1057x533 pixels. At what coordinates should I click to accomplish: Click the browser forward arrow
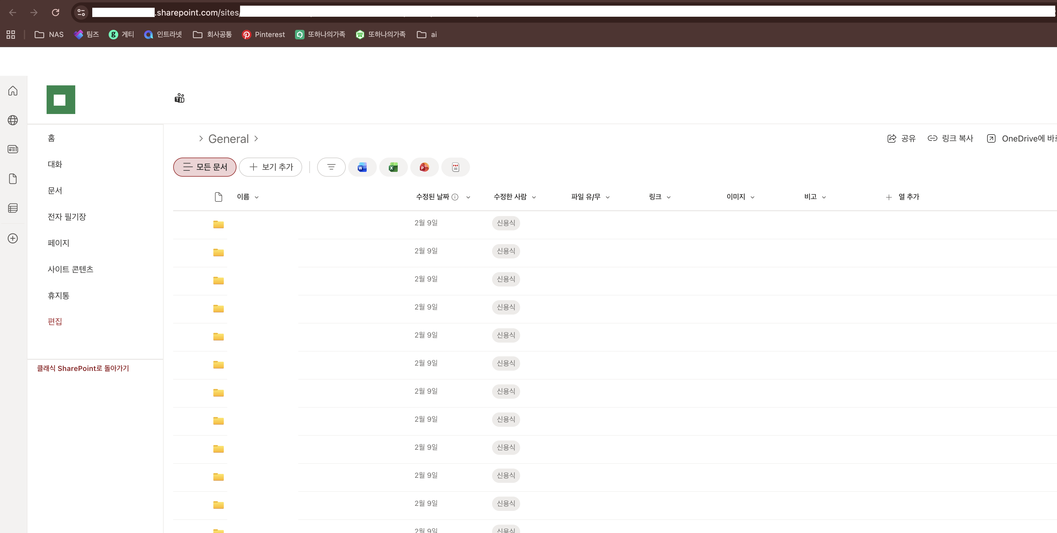pos(34,12)
